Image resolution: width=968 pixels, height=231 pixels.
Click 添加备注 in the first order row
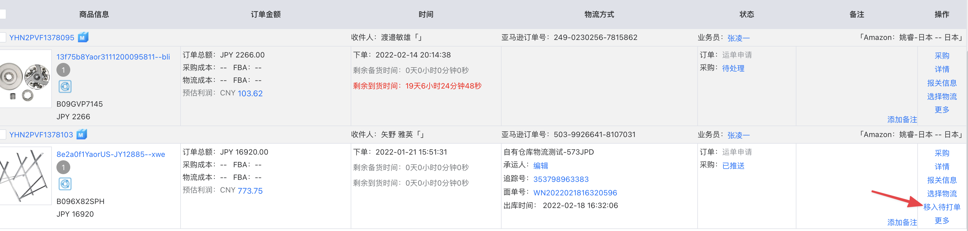(902, 120)
